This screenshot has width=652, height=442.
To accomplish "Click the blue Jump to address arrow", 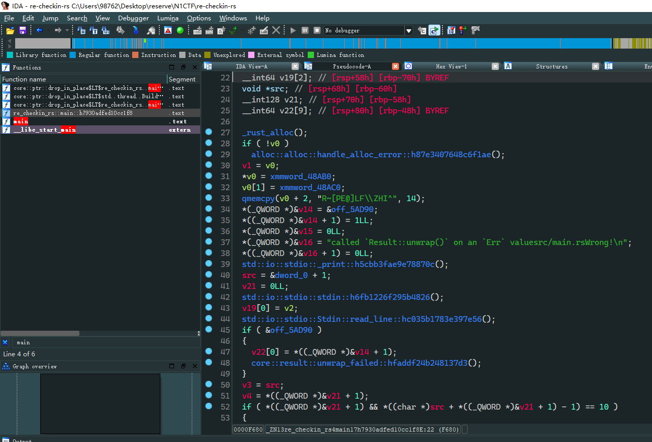I will point(135,30).
